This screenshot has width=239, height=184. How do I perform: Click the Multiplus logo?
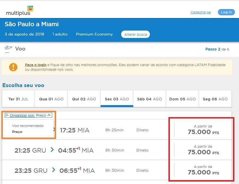19,11
